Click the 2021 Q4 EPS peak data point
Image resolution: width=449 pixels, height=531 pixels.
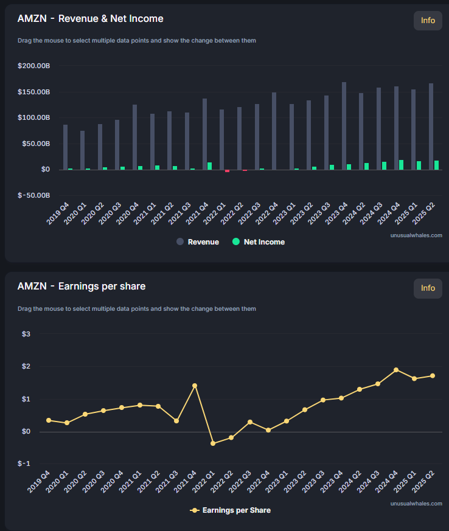point(195,386)
